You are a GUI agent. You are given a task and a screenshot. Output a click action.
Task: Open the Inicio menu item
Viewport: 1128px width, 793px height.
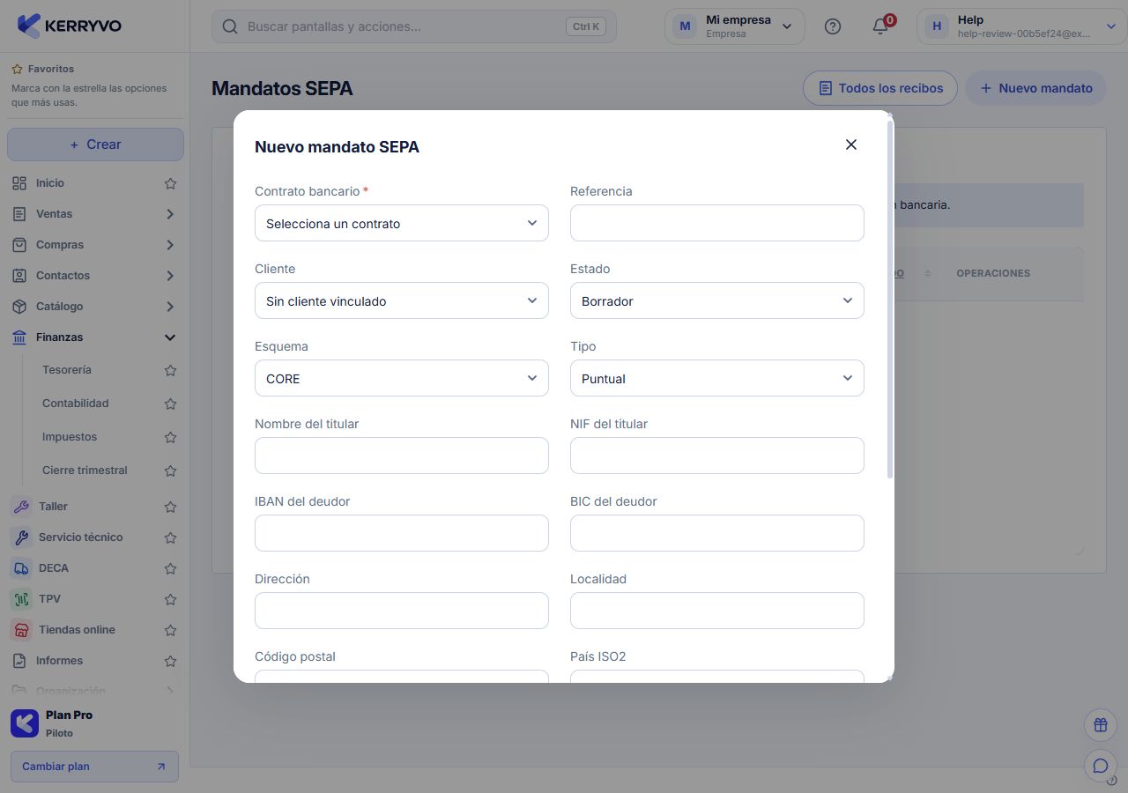click(50, 183)
